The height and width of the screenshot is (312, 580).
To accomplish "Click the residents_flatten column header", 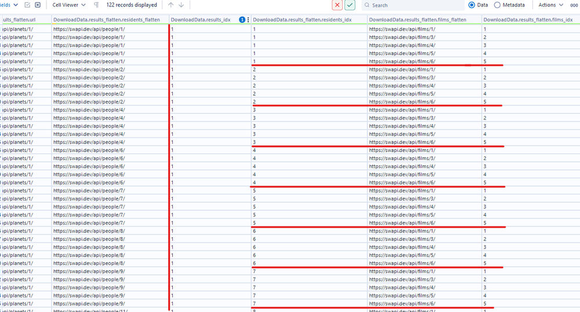I will click(x=106, y=20).
